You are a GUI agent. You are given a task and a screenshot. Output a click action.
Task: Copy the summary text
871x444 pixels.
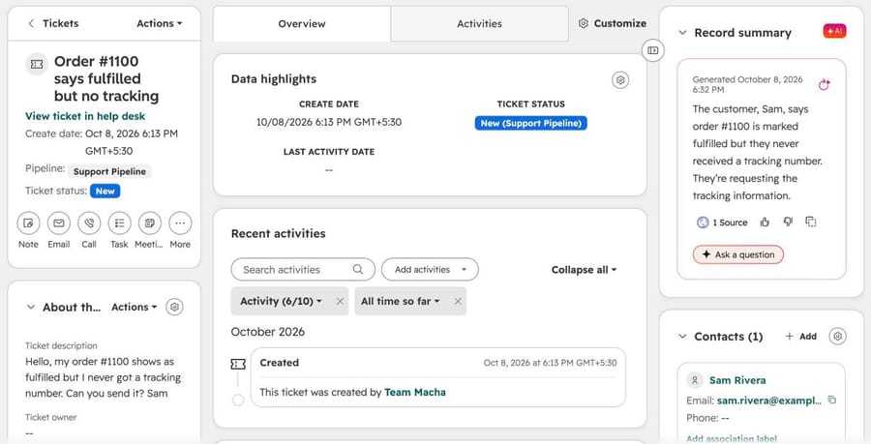click(x=811, y=222)
